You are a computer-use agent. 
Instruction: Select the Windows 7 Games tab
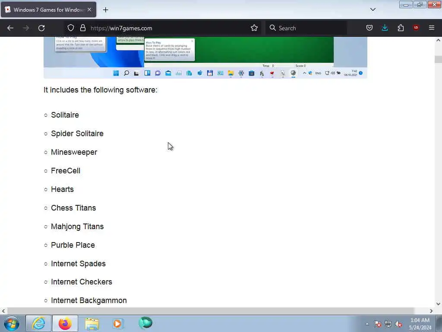pyautogui.click(x=48, y=10)
